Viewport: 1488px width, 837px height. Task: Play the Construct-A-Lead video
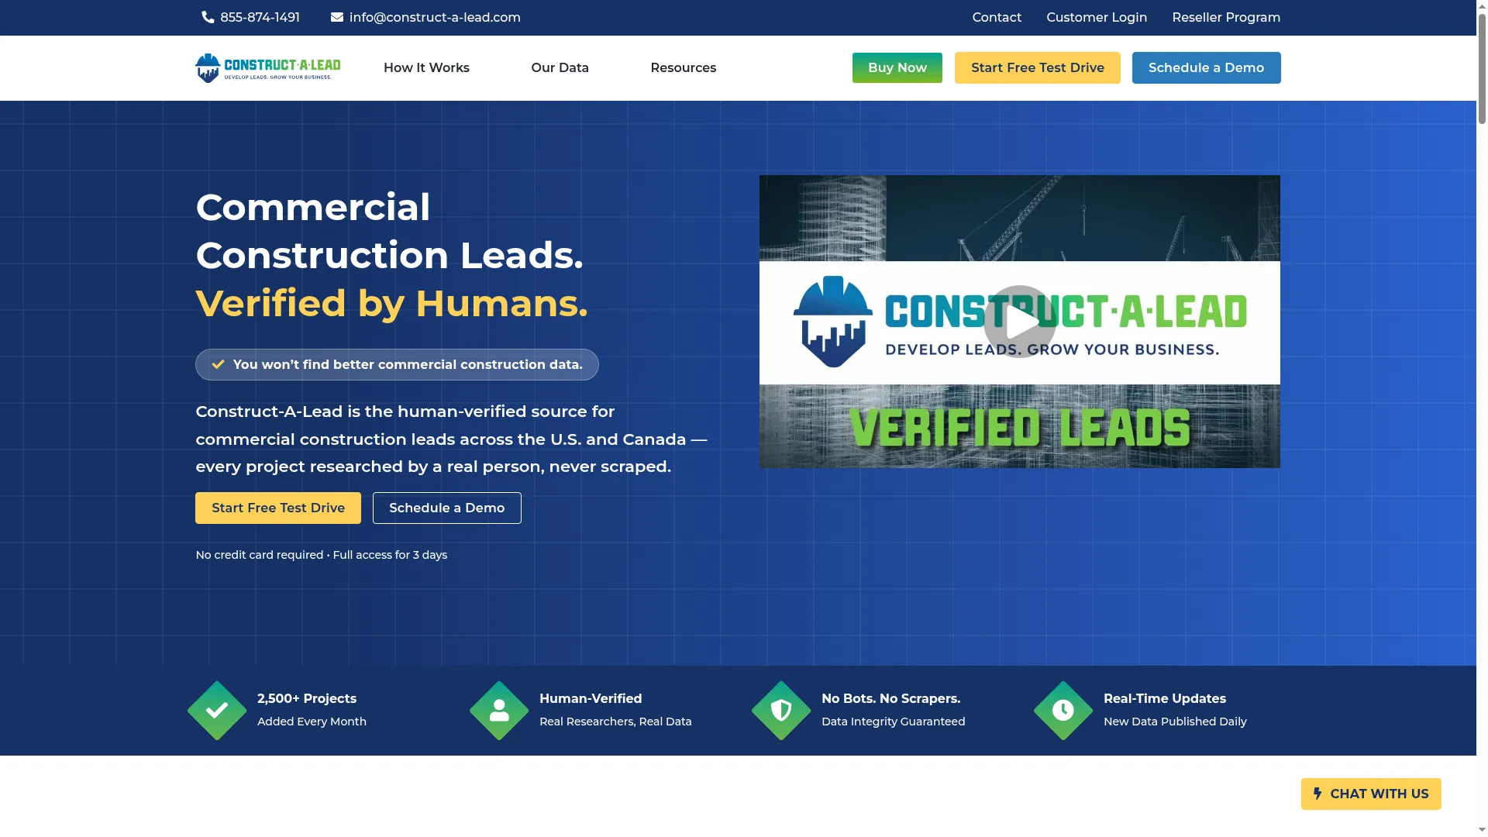click(x=1019, y=322)
